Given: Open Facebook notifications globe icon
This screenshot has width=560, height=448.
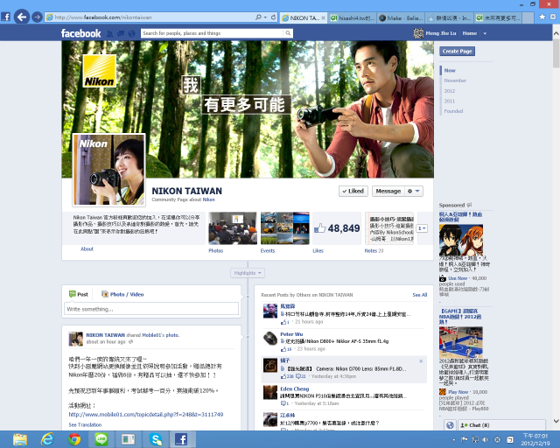Looking at the screenshot, I should tap(132, 33).
